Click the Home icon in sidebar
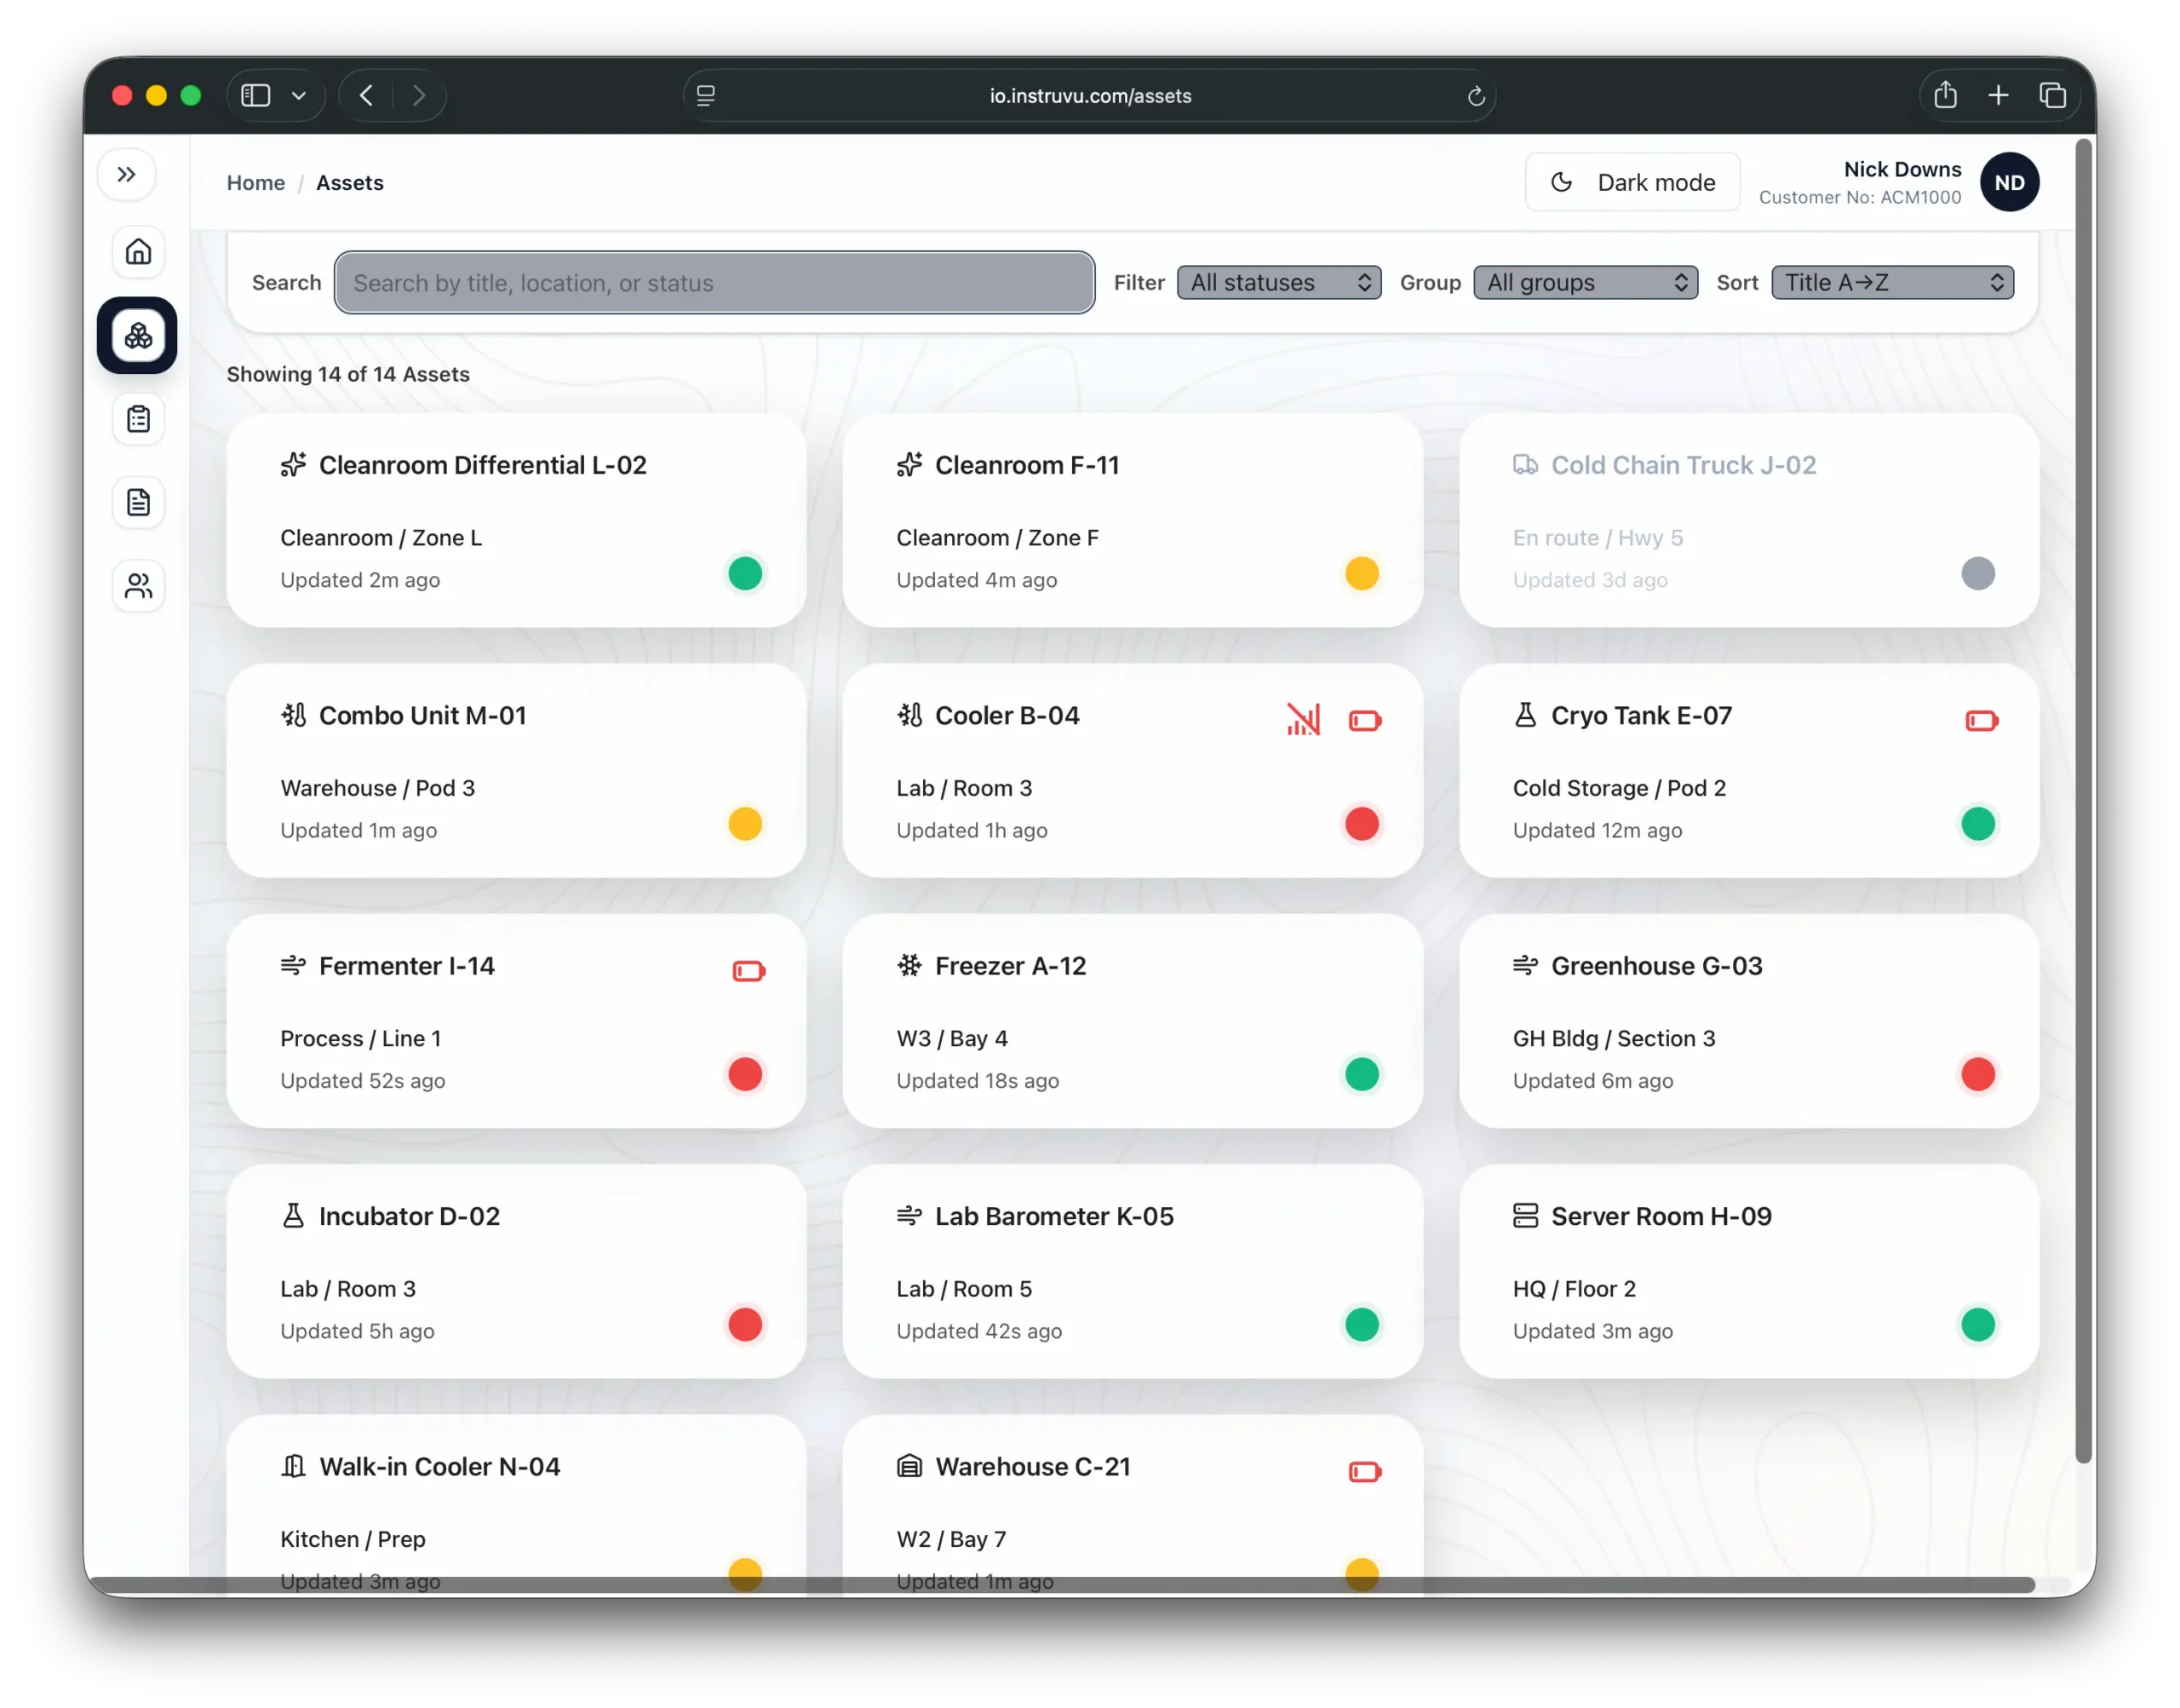Image resolution: width=2180 pixels, height=1708 pixels. pos(138,252)
